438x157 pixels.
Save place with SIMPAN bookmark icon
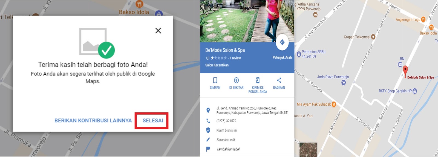(215, 80)
